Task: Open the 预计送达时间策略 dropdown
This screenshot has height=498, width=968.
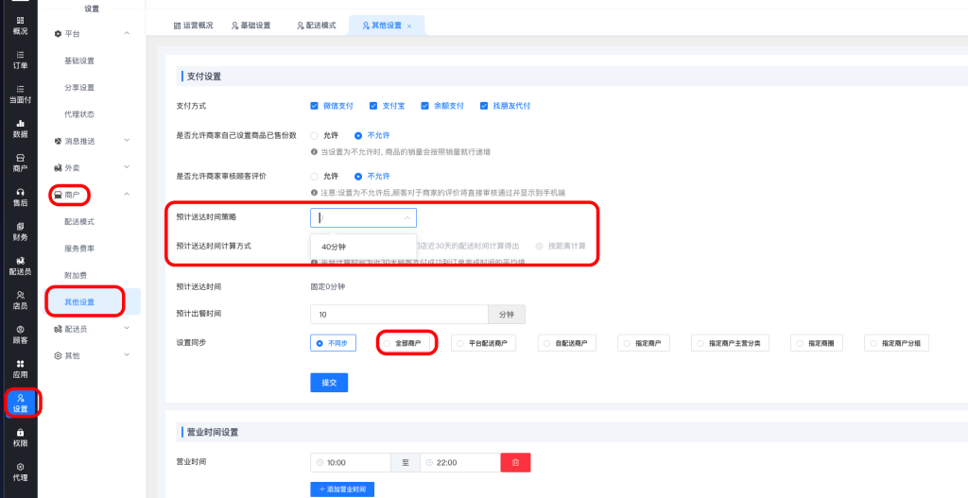Action: pyautogui.click(x=363, y=217)
